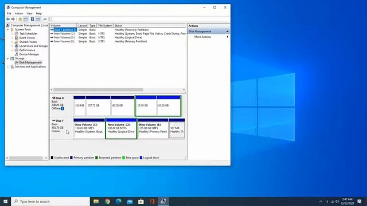Click the Disk 0 offline info icon
367x206 pixels.
(x=63, y=109)
